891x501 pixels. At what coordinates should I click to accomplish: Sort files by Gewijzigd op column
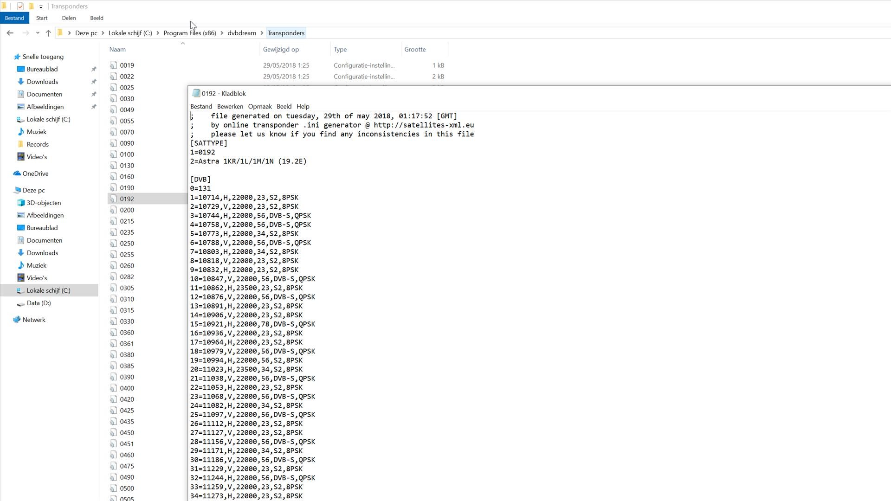(281, 49)
